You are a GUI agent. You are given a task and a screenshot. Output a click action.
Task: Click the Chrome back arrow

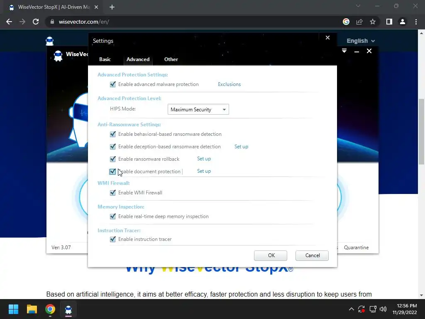coord(9,22)
